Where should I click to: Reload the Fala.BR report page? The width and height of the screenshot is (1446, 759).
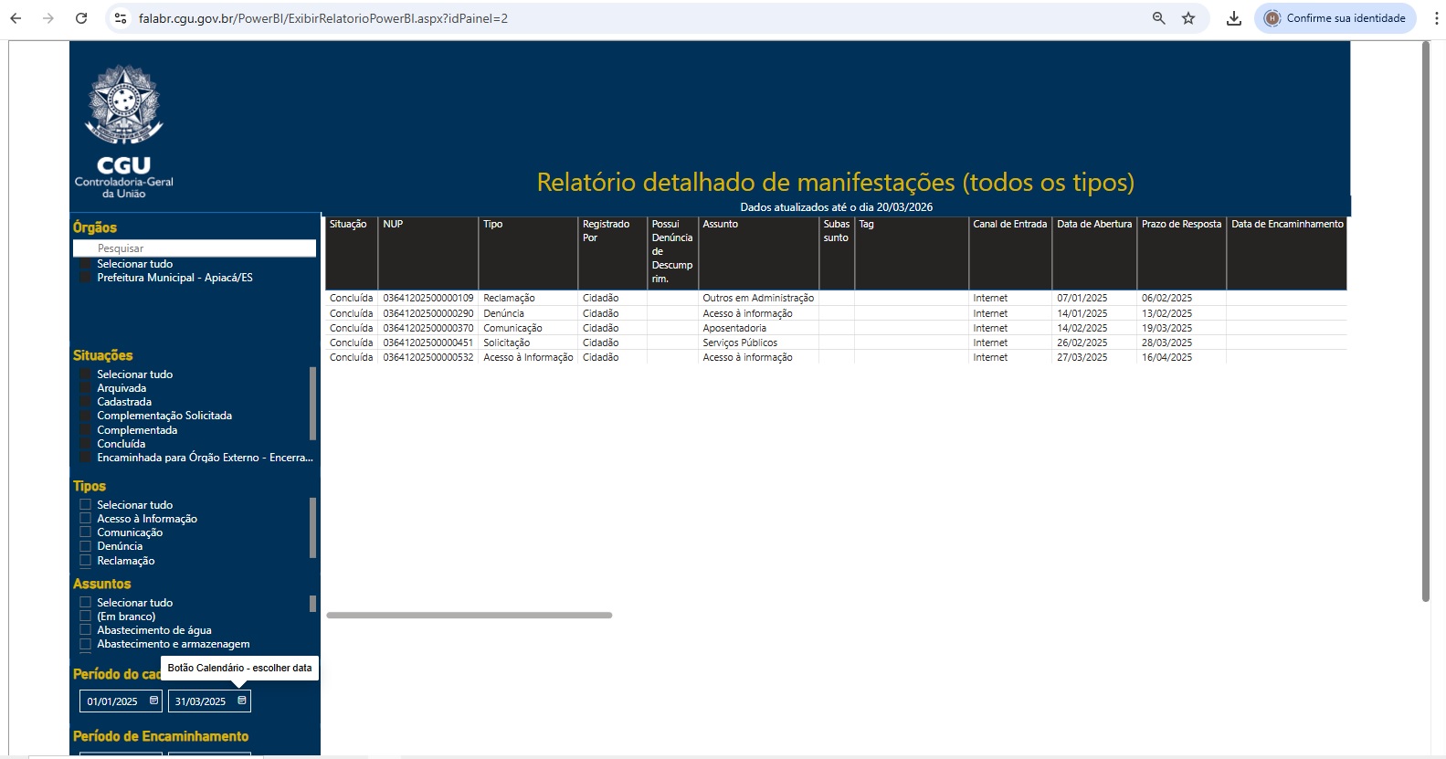click(x=81, y=18)
